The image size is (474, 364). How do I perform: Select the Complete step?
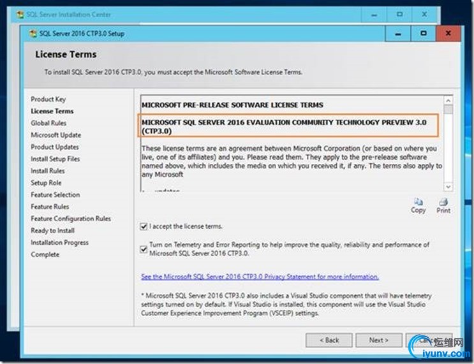point(45,254)
